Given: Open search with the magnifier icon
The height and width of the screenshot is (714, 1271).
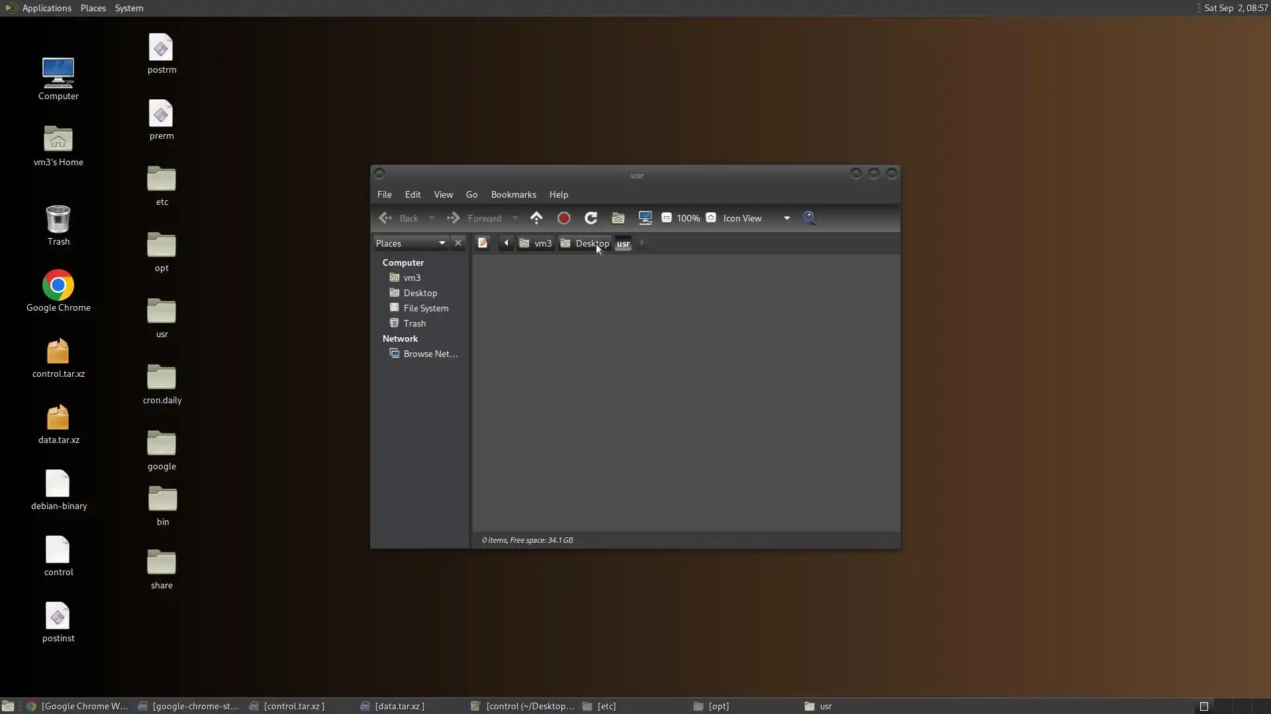Looking at the screenshot, I should click(x=809, y=218).
